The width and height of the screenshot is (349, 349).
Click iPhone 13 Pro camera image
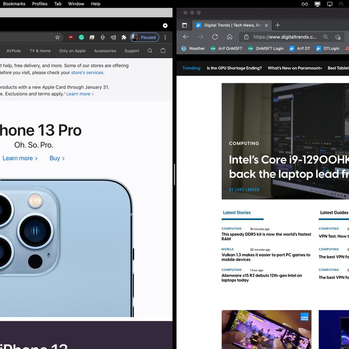67,248
